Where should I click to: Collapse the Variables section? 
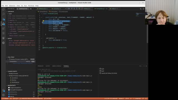coord(7,12)
